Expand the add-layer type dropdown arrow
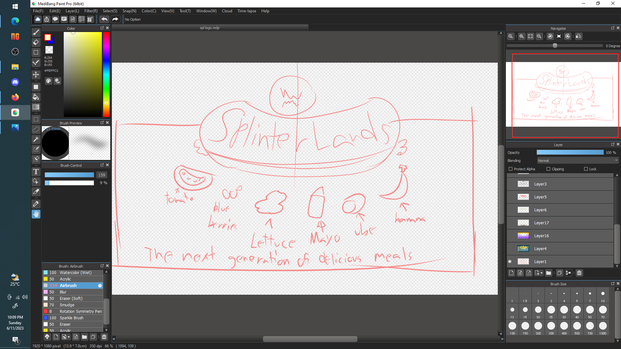This screenshot has height=349, width=621. [x=542, y=273]
